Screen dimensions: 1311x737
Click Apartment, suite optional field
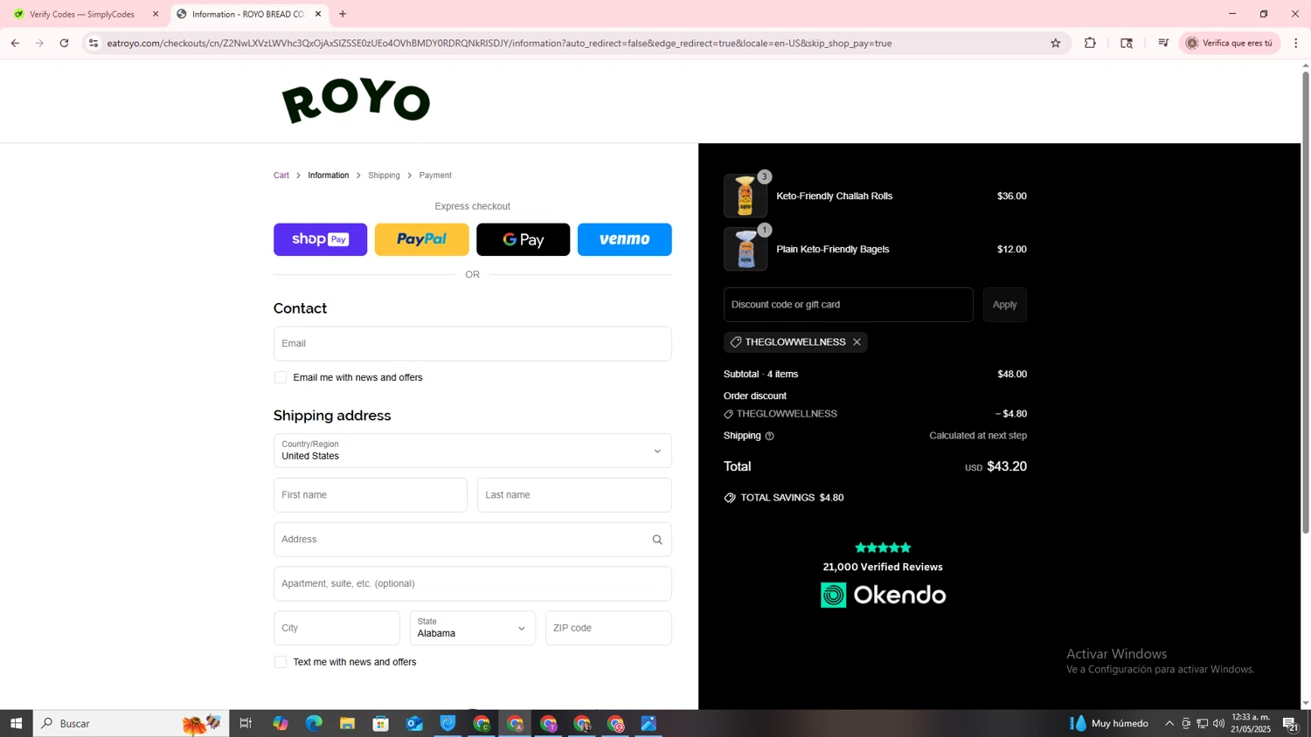(472, 583)
